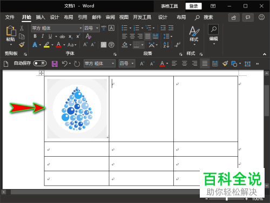Increase indent in paragraph group
The image size is (270, 203).
[171, 28]
